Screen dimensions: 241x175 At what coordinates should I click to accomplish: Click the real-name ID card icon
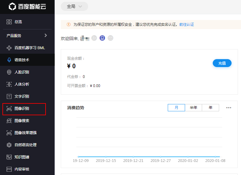[x=94, y=38]
